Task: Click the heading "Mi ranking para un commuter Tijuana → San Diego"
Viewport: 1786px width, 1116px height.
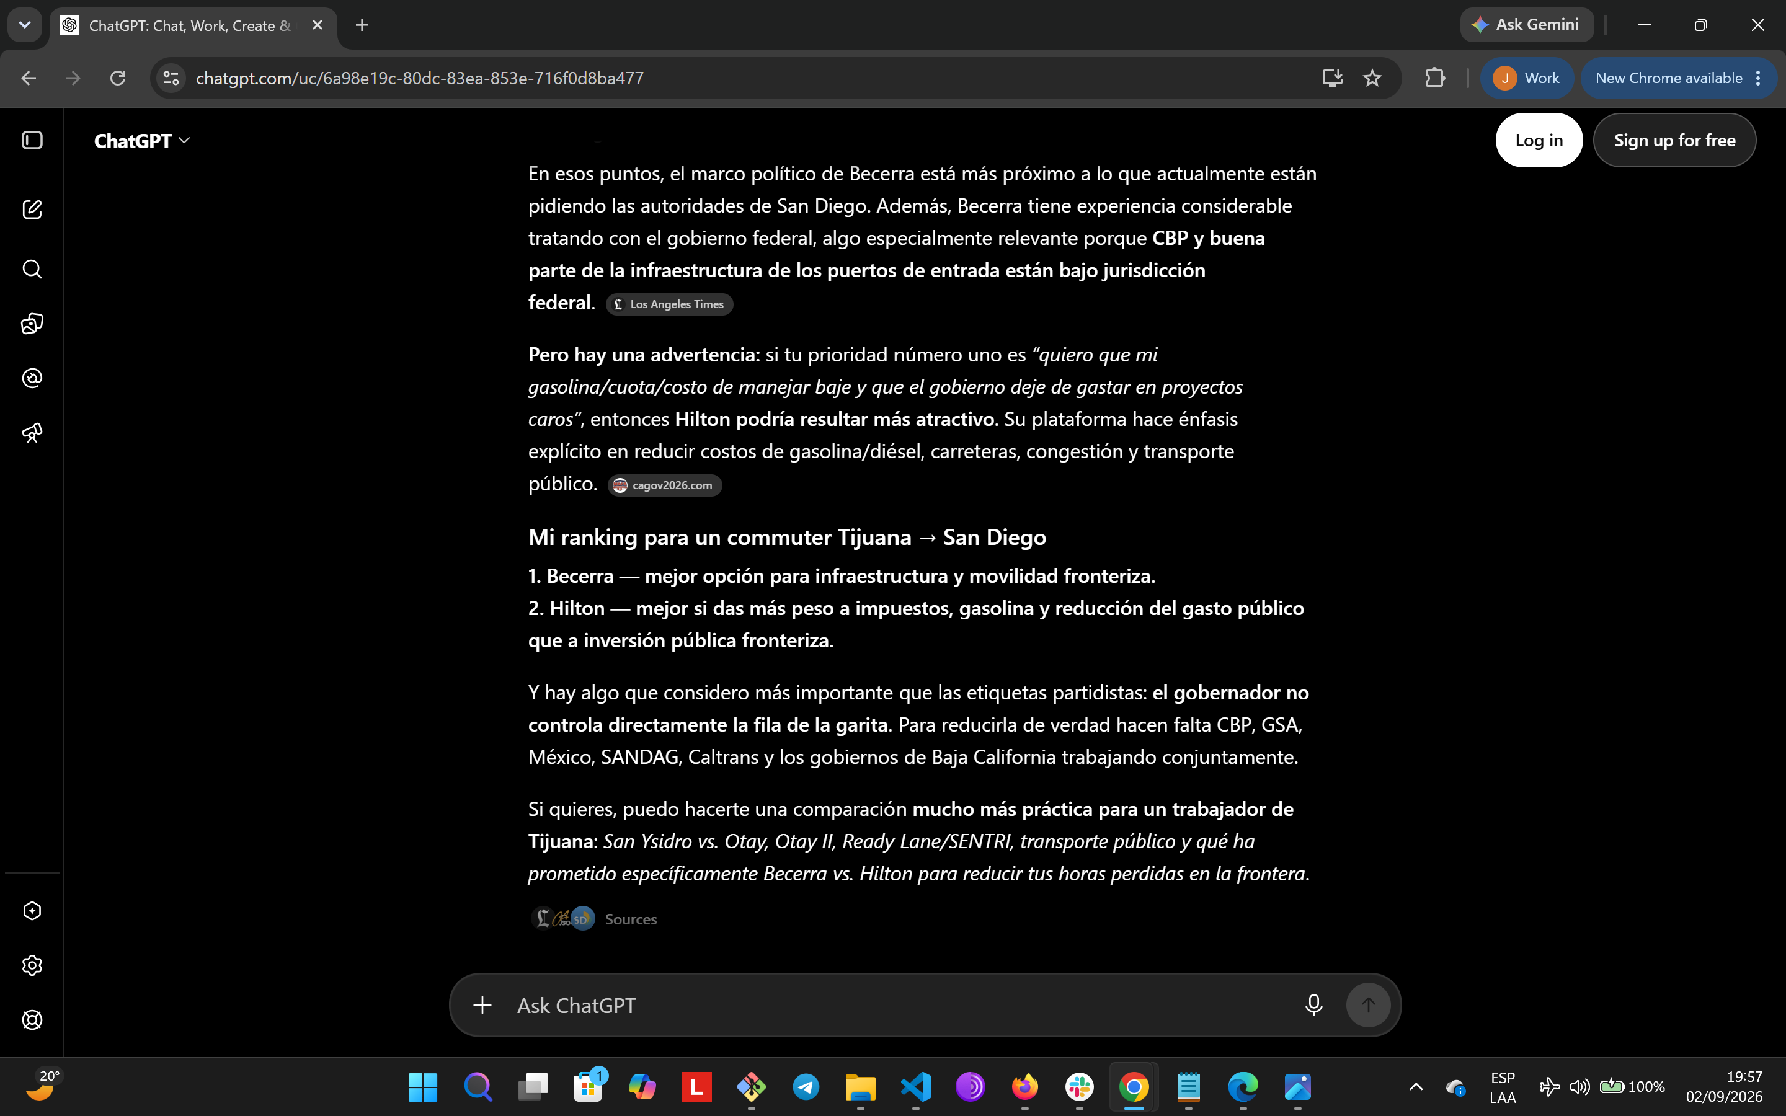Action: click(787, 538)
